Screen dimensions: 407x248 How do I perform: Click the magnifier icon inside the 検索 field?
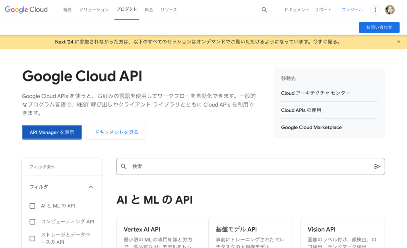pos(124,166)
